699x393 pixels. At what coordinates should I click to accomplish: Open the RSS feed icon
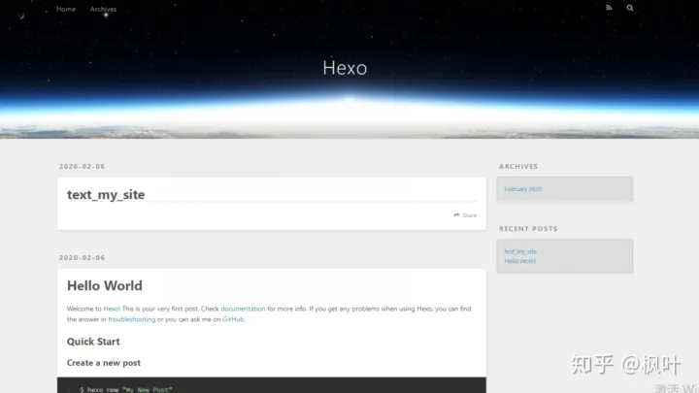(609, 8)
